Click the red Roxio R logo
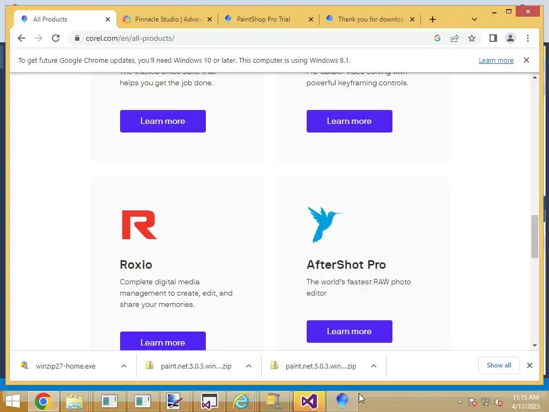The height and width of the screenshot is (412, 549). 139,225
